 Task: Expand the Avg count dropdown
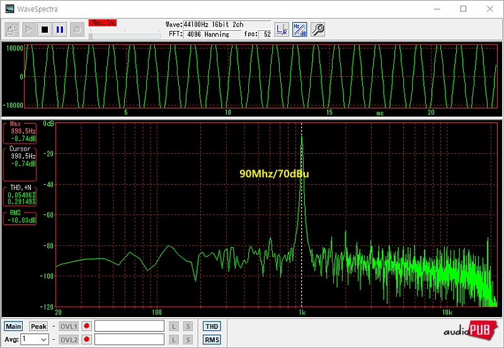click(x=43, y=340)
